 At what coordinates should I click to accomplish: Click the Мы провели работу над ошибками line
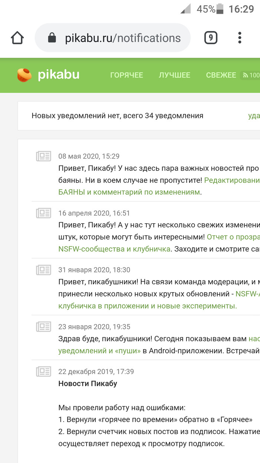tap(121, 408)
